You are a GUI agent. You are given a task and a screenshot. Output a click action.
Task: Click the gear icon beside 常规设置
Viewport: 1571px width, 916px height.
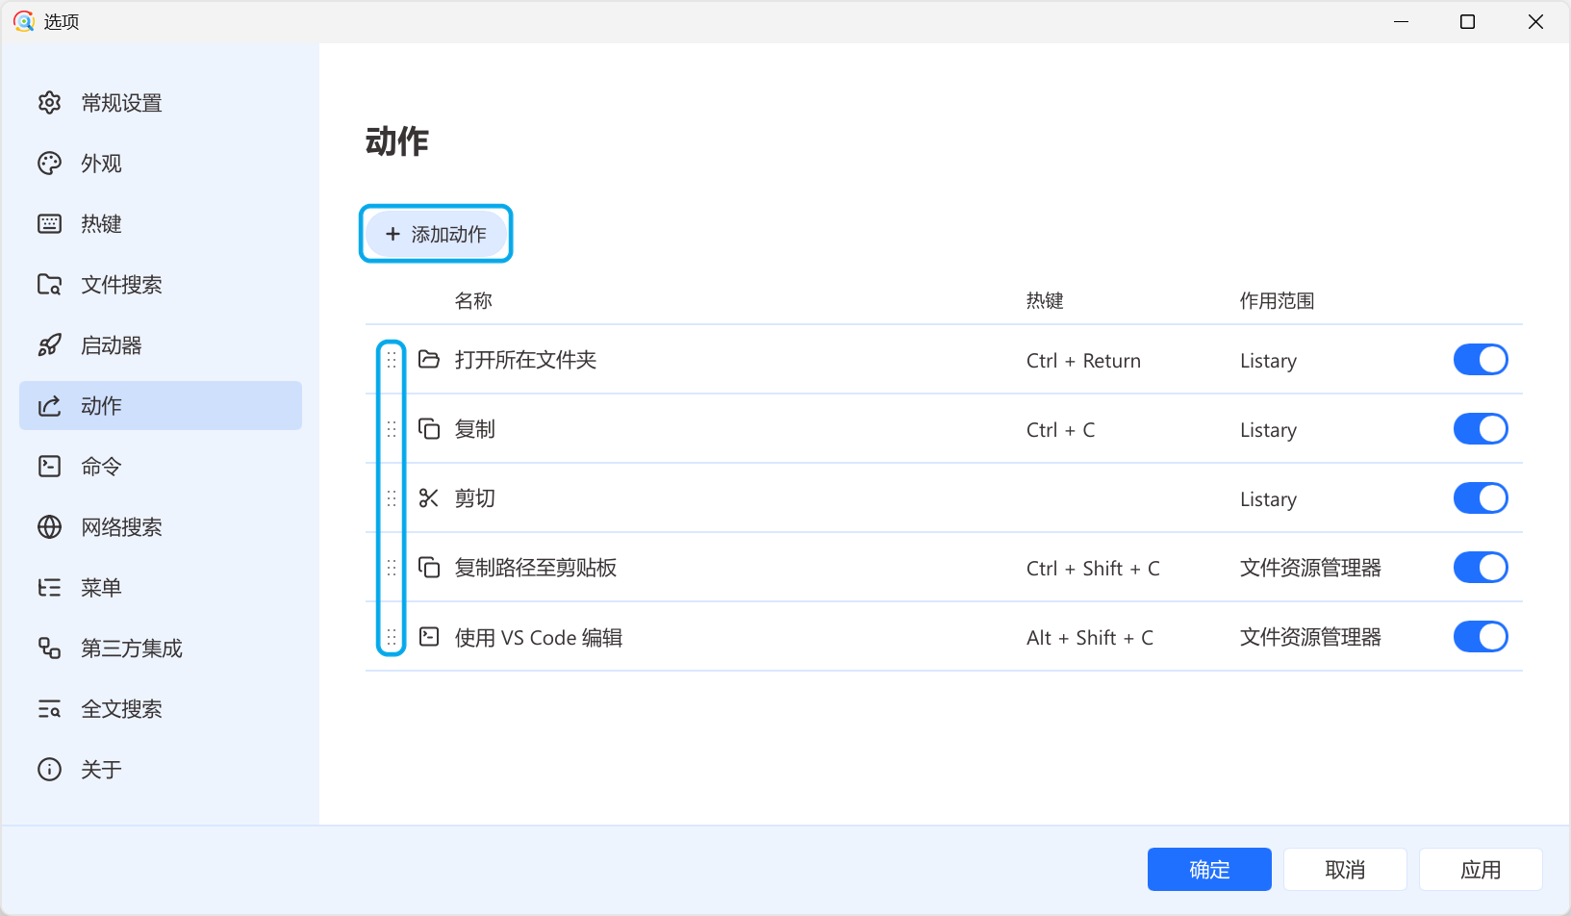(x=49, y=103)
